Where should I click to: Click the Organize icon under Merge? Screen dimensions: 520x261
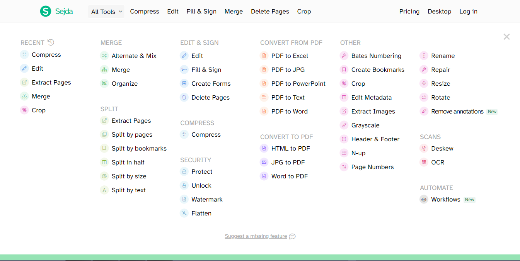[104, 83]
